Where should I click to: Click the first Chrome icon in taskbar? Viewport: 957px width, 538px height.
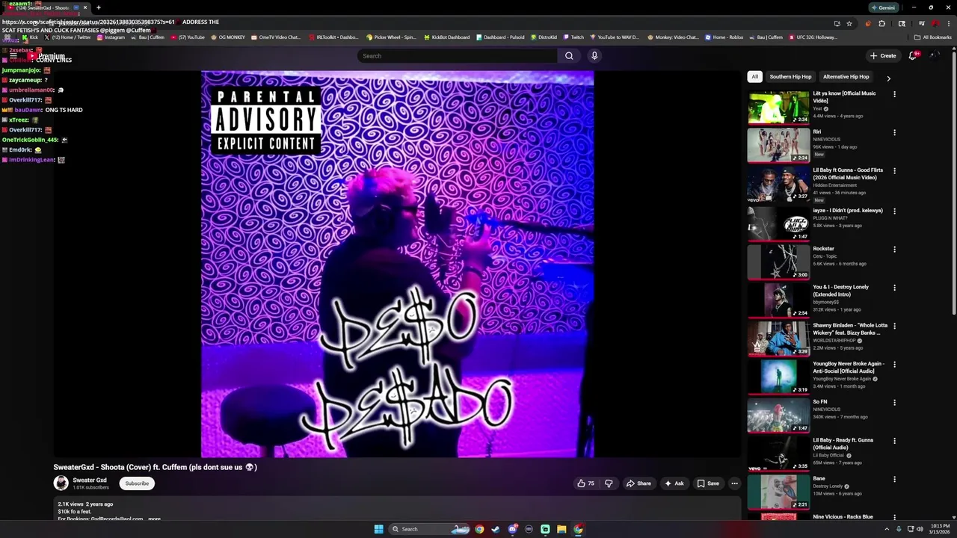pyautogui.click(x=479, y=529)
